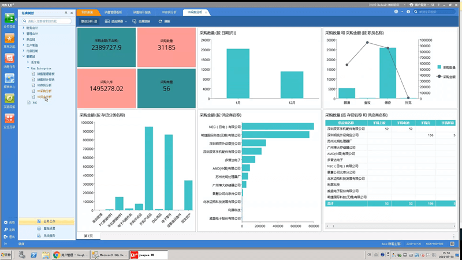Close the 经典树形 navigation panel
The width and height of the screenshot is (462, 260).
point(72,13)
